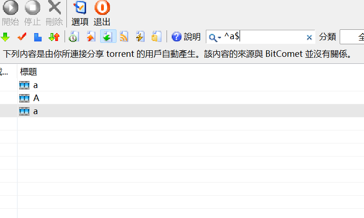Clear the search box with the X
Viewport: 364px width, 218px height.
click(309, 37)
